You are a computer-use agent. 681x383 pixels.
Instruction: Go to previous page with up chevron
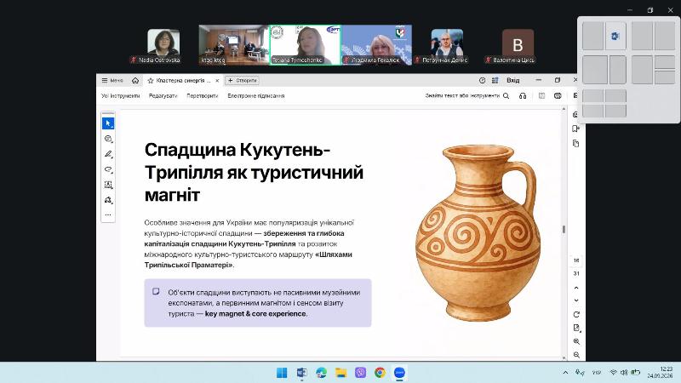[x=576, y=288]
